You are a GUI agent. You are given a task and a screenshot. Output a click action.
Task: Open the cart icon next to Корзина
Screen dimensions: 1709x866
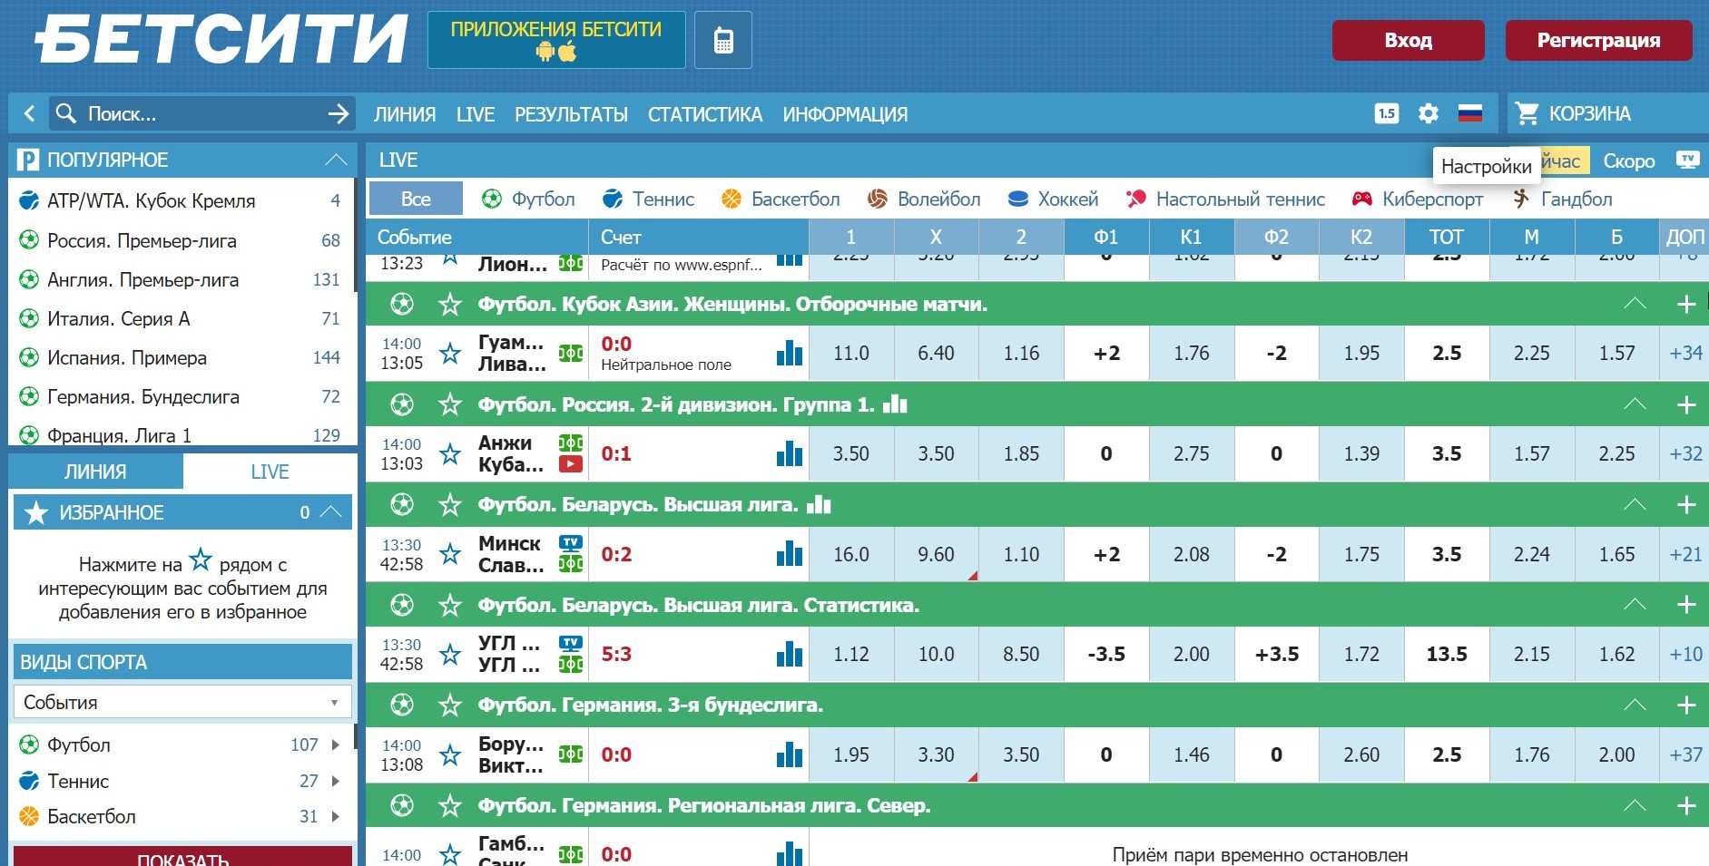coord(1527,113)
